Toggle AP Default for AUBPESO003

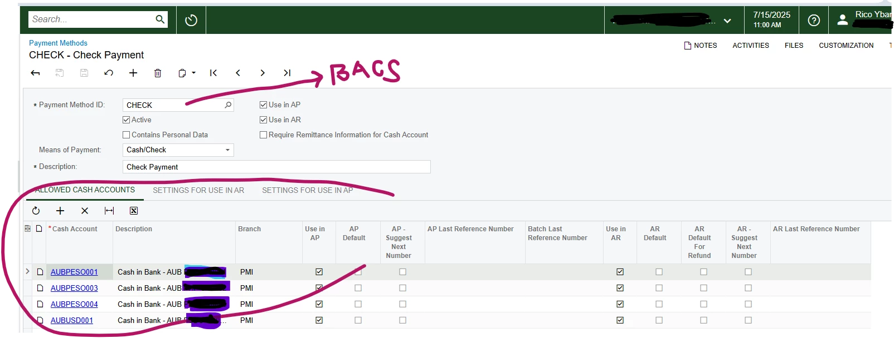[358, 288]
